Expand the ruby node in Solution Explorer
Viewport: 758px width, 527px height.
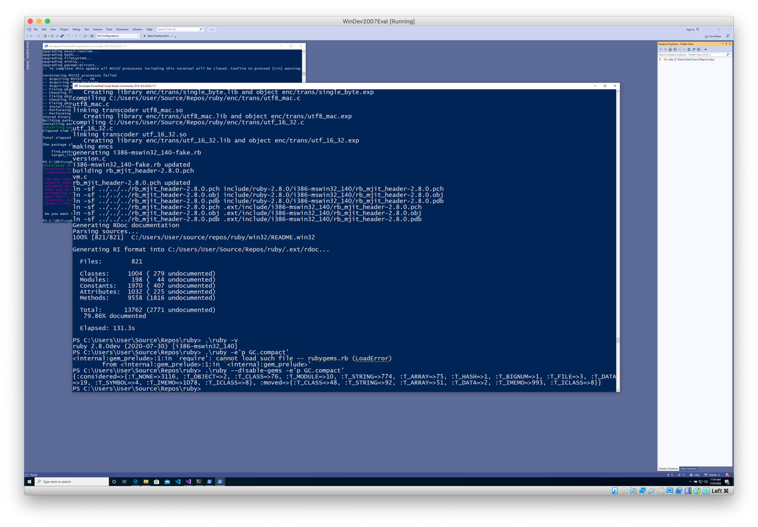click(659, 59)
